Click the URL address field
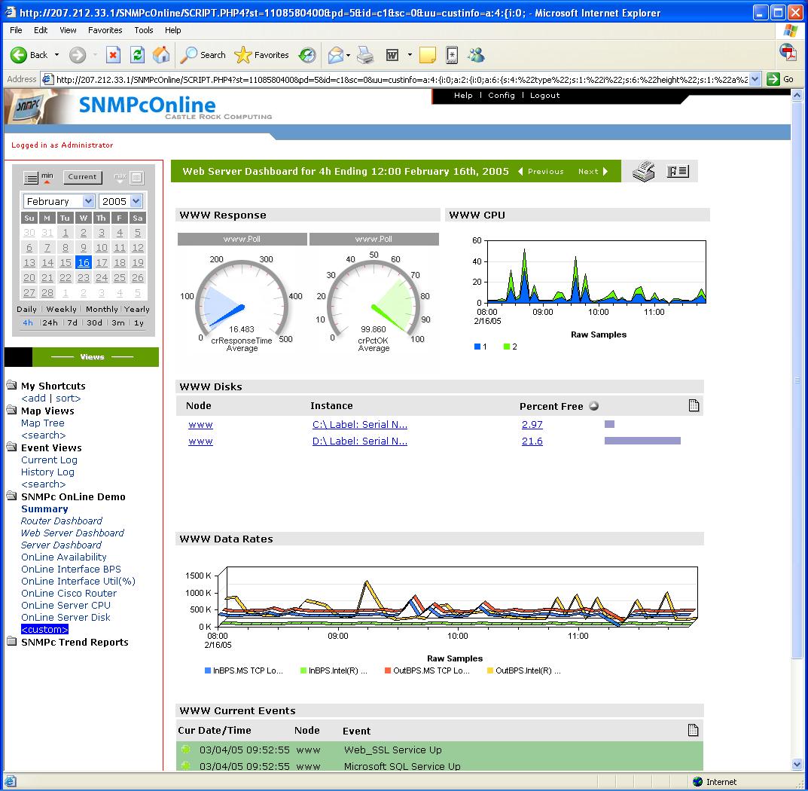Screen dimensions: 808x791 click(x=402, y=79)
